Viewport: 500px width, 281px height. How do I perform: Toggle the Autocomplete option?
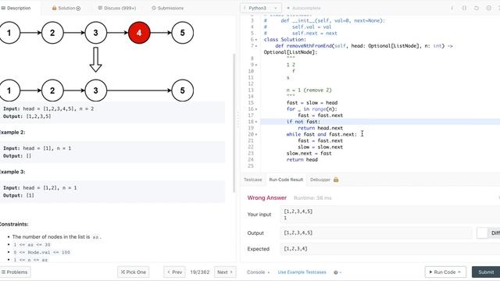(304, 8)
